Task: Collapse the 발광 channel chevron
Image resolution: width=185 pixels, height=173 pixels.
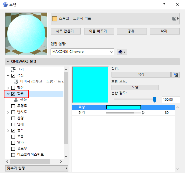Action: pyautogui.click(x=8, y=94)
